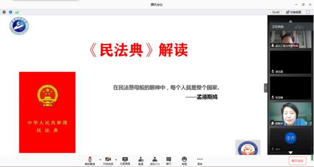Collapse the participant video sidebar chevron
This screenshot has width=314, height=167.
(x=266, y=88)
